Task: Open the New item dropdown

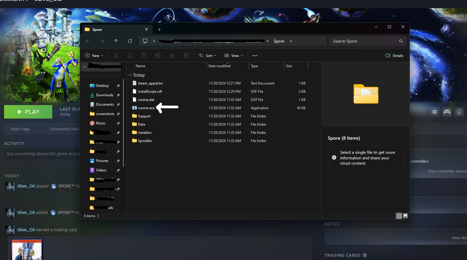Action: [94, 55]
